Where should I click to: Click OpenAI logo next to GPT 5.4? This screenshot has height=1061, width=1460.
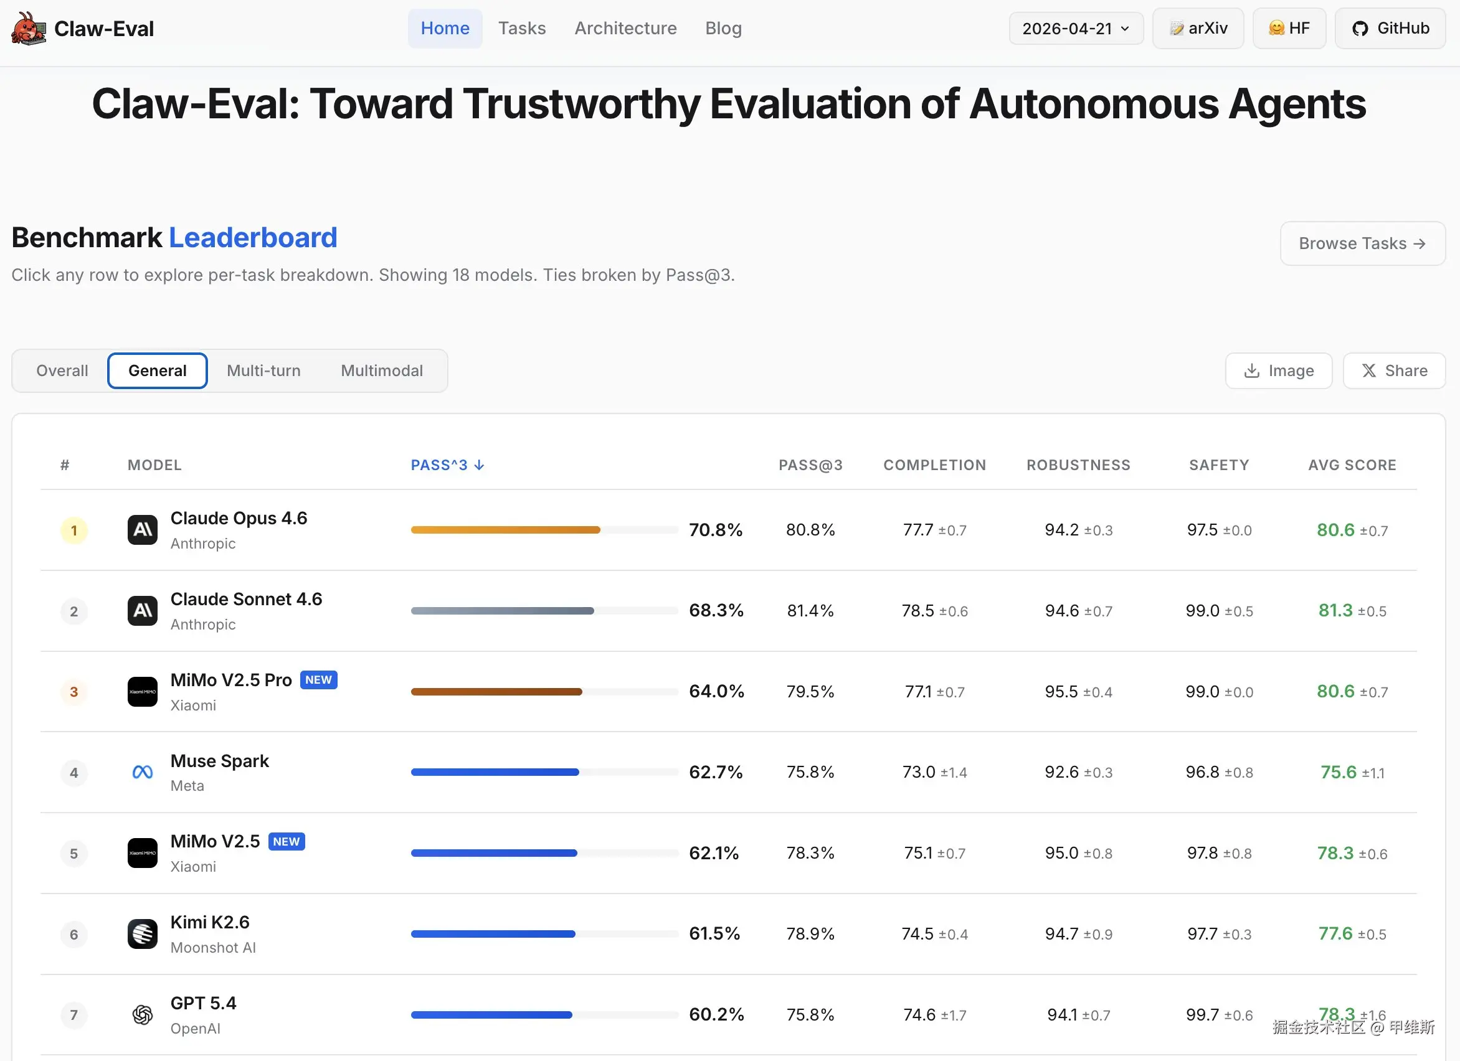point(142,1015)
